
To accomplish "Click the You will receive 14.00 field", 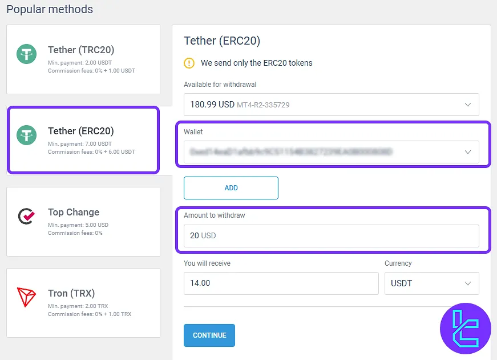I will tap(281, 283).
